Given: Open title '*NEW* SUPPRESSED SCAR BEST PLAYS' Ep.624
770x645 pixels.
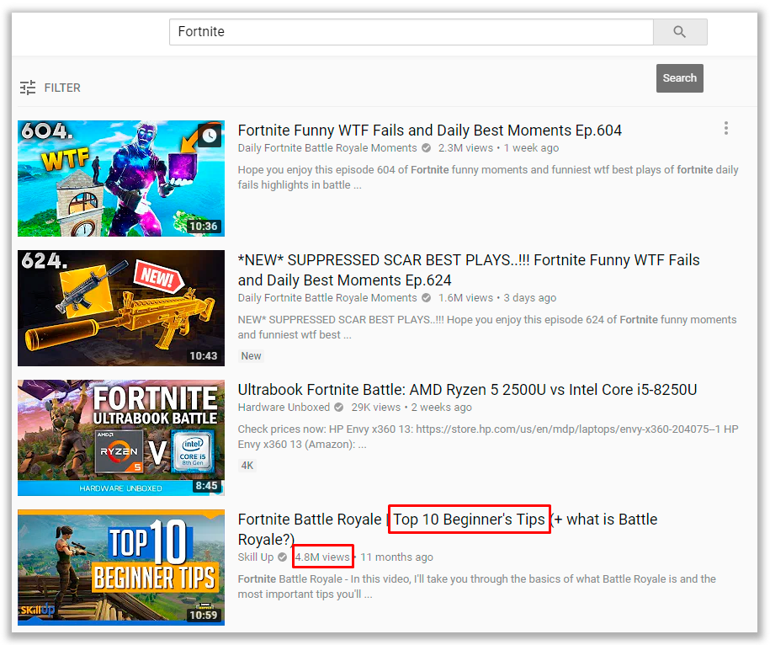Looking at the screenshot, I should [x=469, y=269].
